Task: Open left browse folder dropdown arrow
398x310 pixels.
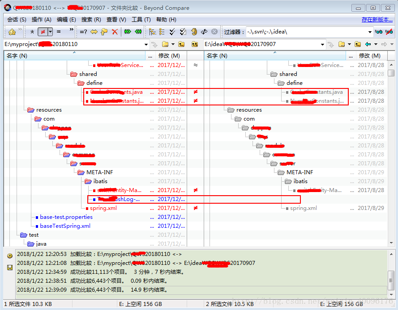Action: 173,44
